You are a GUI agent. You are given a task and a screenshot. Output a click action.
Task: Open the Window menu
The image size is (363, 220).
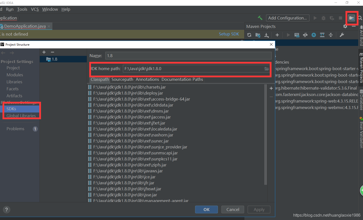point(50,9)
